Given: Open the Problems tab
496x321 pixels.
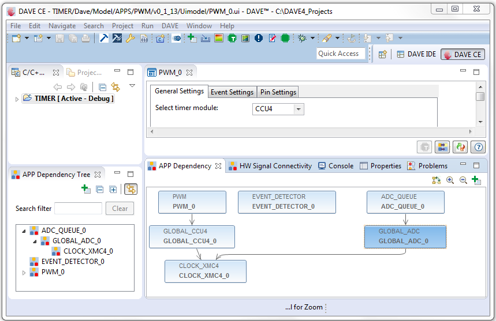Looking at the screenshot, I should pyautogui.click(x=427, y=166).
